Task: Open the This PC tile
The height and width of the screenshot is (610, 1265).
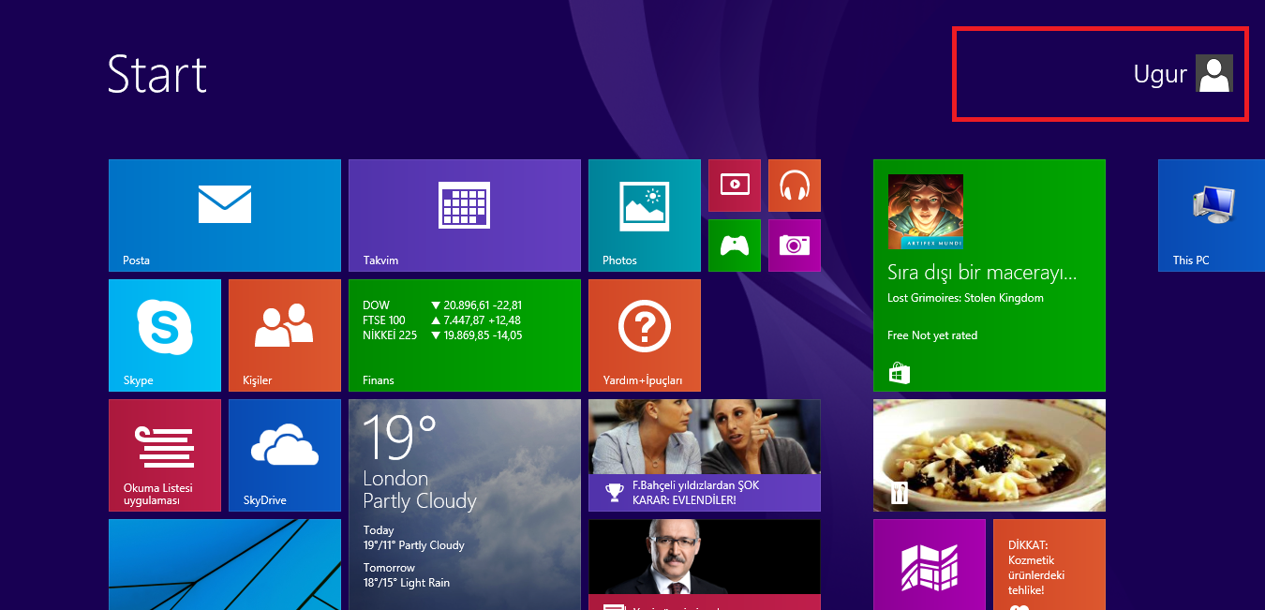Action: pos(1212,216)
